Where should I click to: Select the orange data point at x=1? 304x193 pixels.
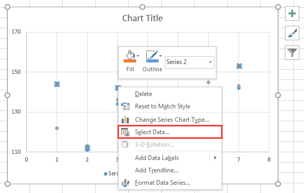(x=57, y=84)
